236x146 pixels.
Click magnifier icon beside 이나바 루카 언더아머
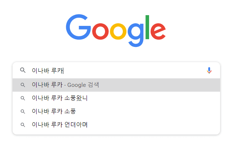click(23, 125)
